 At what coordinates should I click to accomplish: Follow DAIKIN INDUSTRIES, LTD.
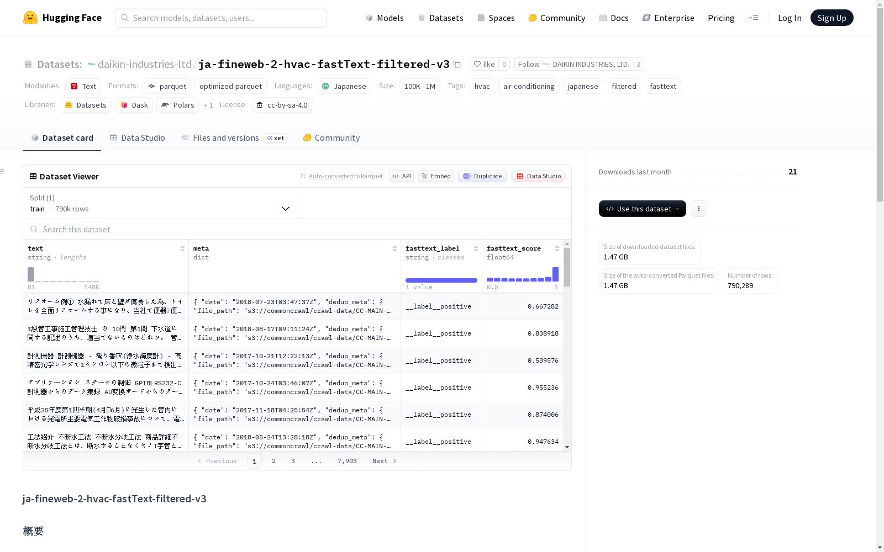[x=573, y=64]
